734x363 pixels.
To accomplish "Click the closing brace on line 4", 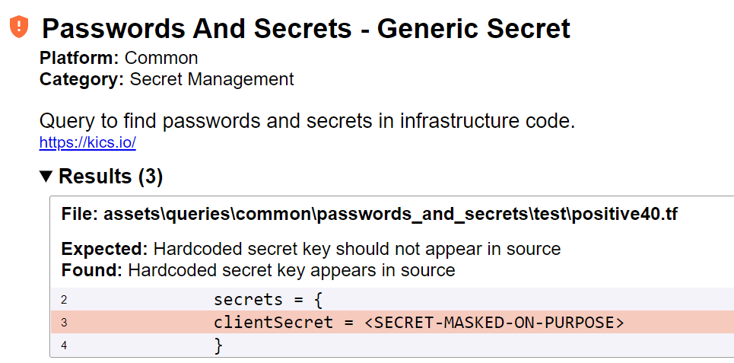I will (x=218, y=345).
